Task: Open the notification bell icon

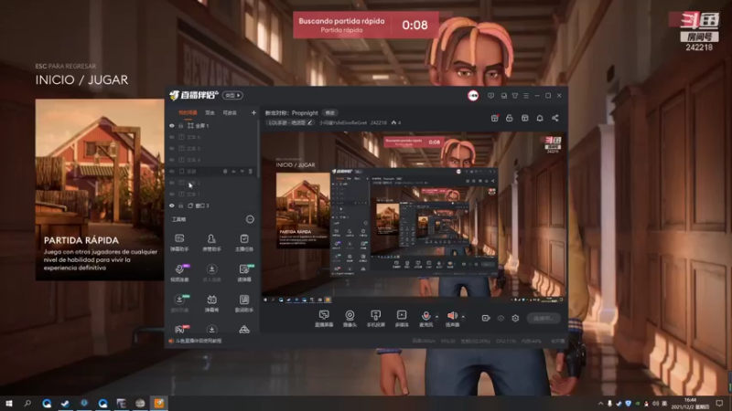Action: point(540,118)
